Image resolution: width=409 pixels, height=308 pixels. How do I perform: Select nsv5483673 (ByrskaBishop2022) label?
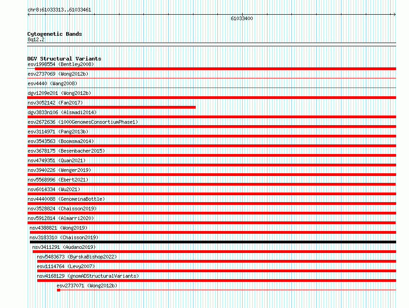(77, 257)
